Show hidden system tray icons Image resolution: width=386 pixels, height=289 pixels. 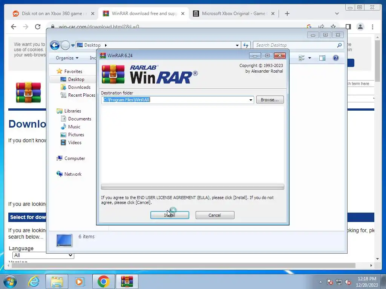[x=320, y=282]
